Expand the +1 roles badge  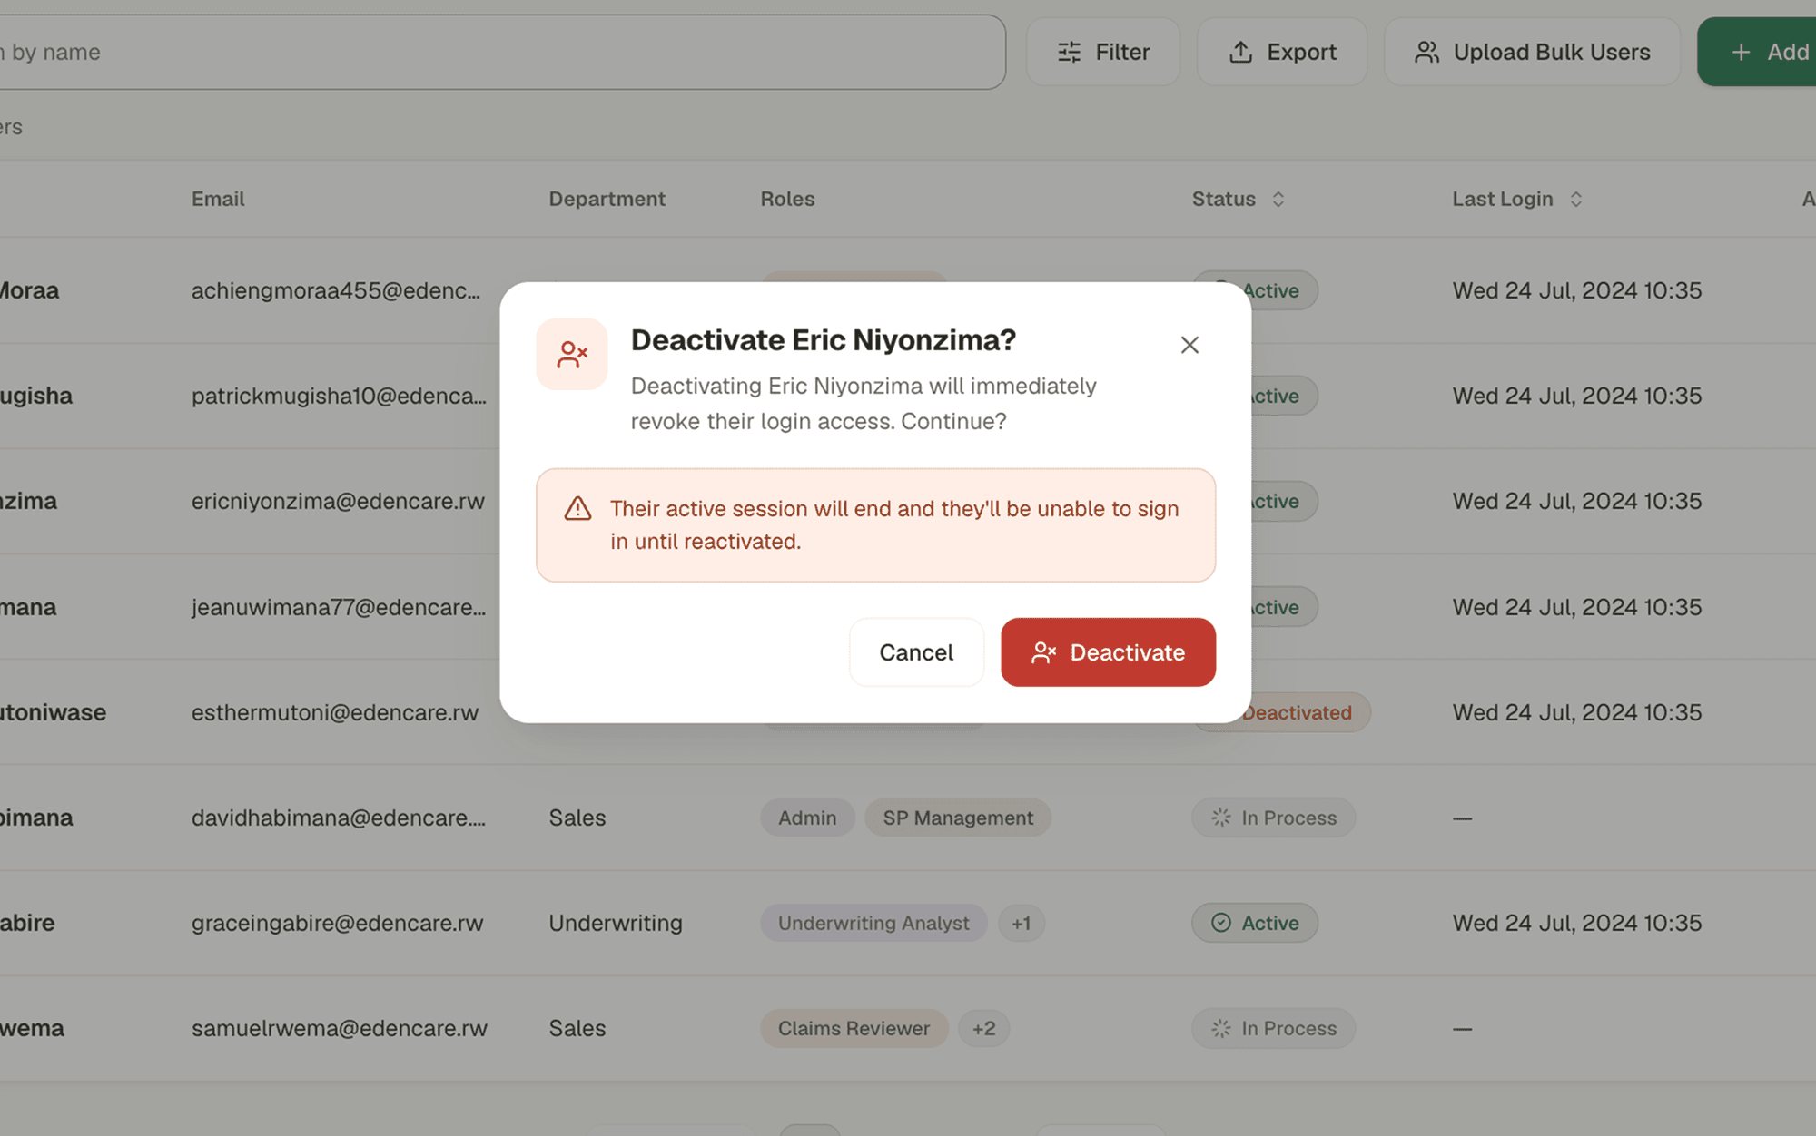pyautogui.click(x=1021, y=923)
